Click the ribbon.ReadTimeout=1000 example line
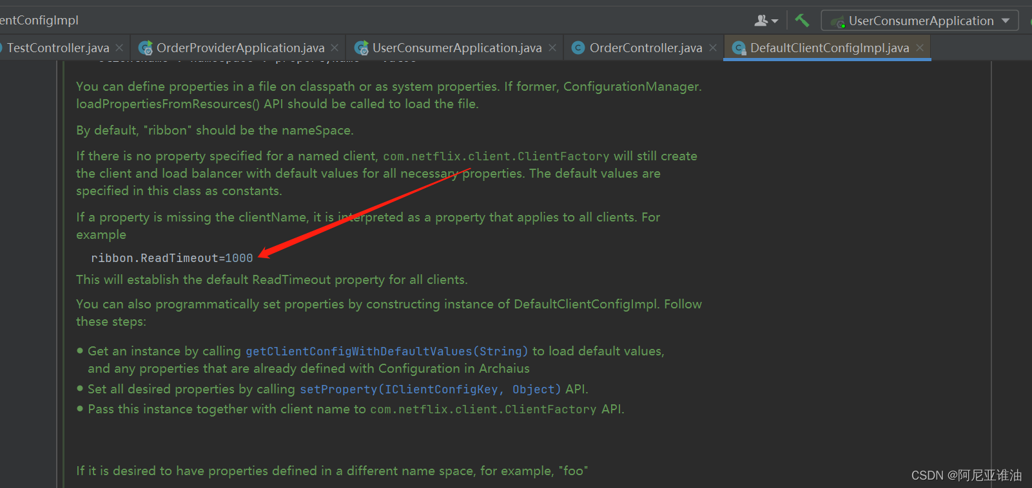Viewport: 1032px width, 488px height. 172,258
